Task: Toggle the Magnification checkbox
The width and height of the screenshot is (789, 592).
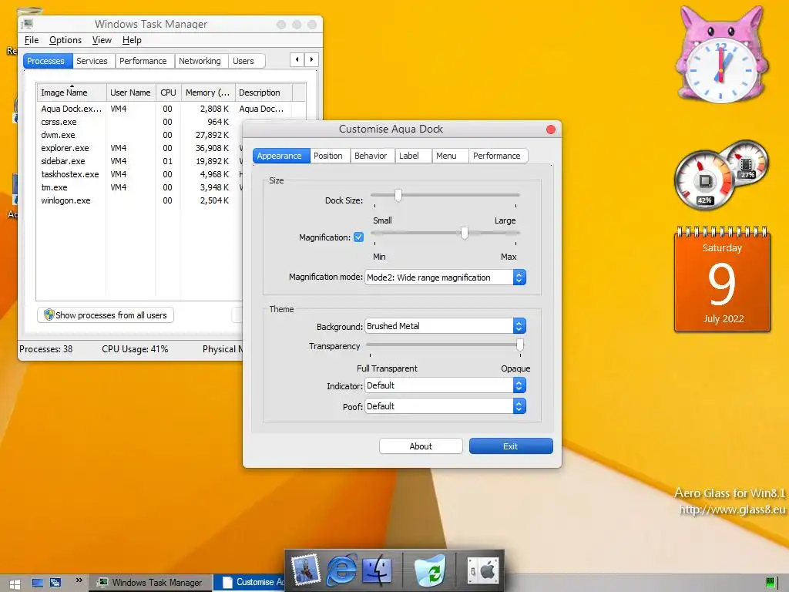Action: 358,237
